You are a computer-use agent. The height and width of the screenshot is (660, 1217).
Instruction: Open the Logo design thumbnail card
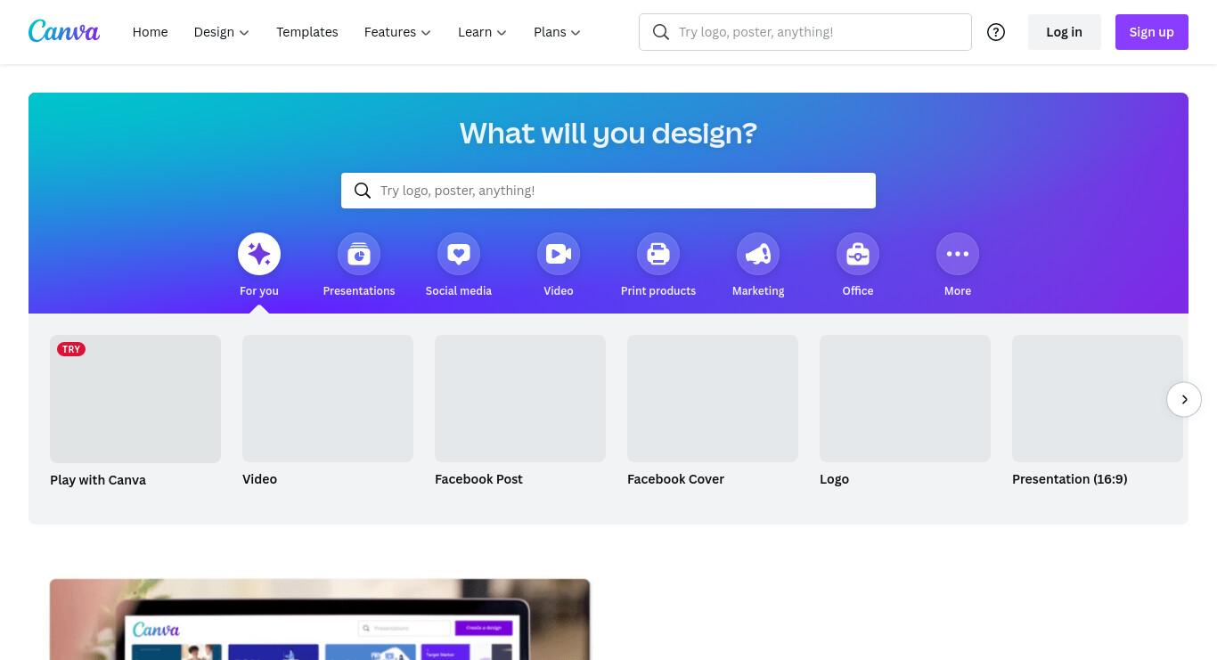coord(905,398)
